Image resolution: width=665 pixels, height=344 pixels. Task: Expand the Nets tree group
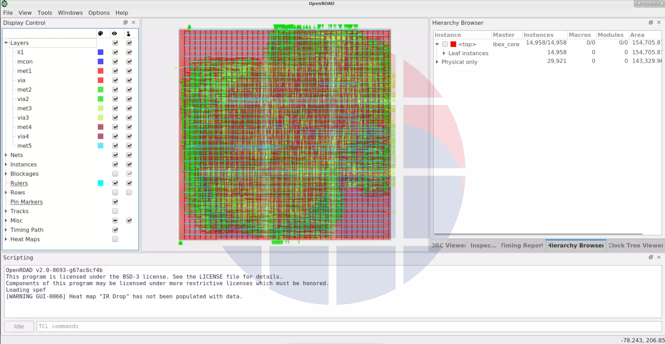click(6, 155)
